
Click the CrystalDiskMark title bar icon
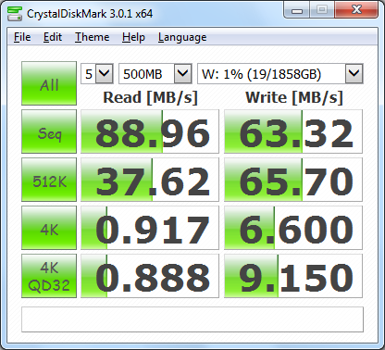15,14
